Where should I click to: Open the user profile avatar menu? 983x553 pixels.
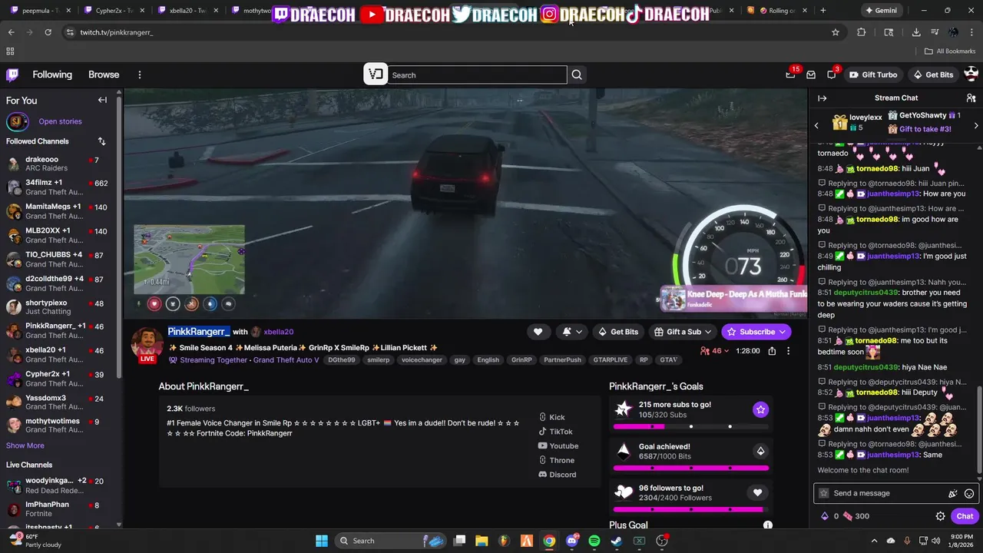(971, 74)
